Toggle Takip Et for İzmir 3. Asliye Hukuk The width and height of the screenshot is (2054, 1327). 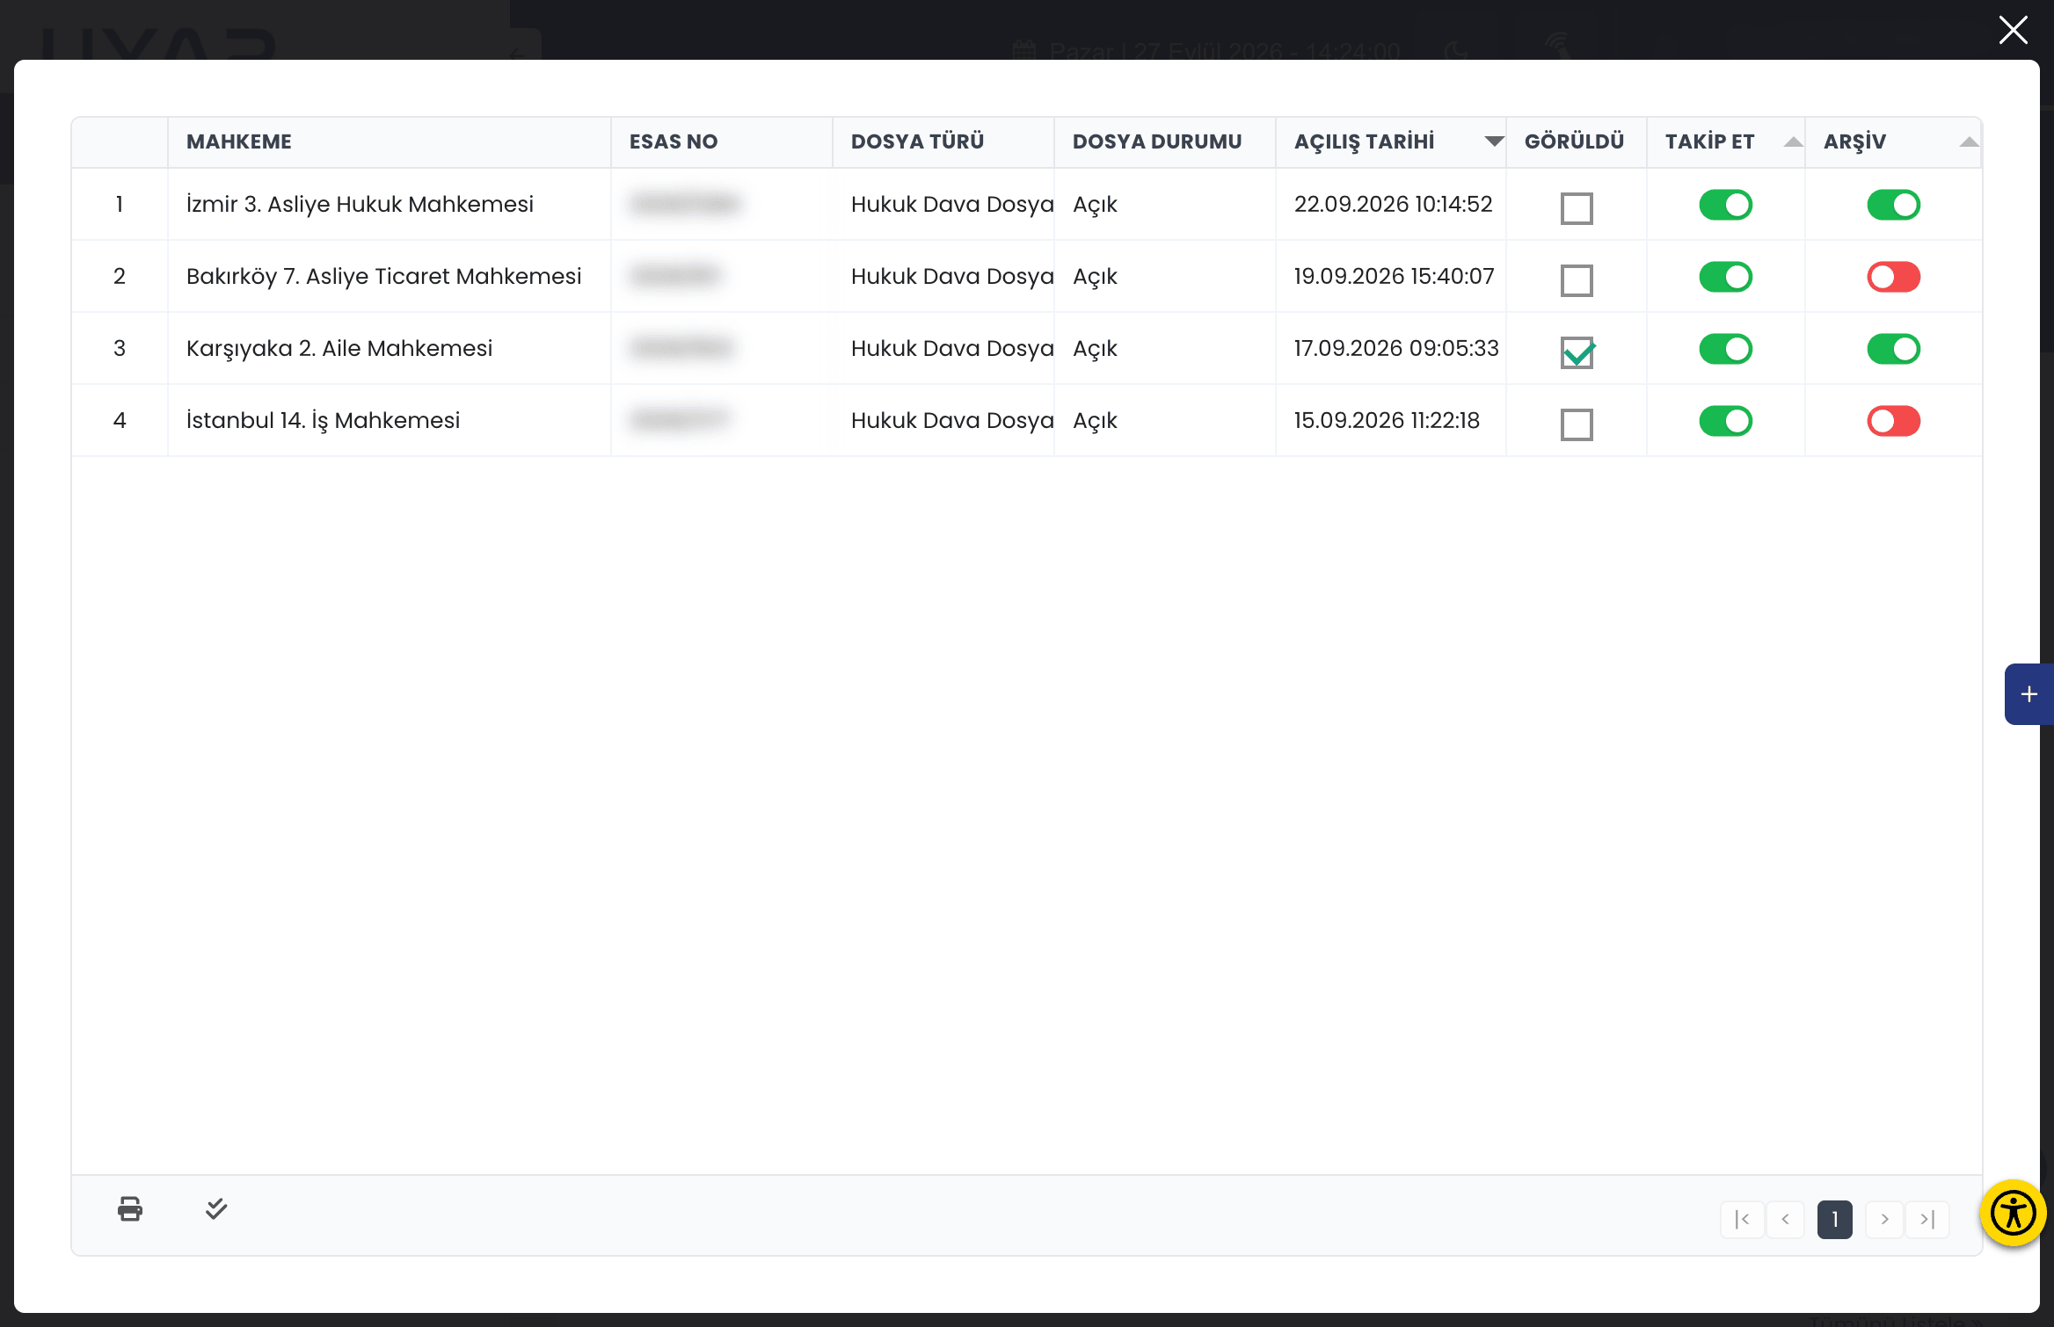(x=1725, y=205)
